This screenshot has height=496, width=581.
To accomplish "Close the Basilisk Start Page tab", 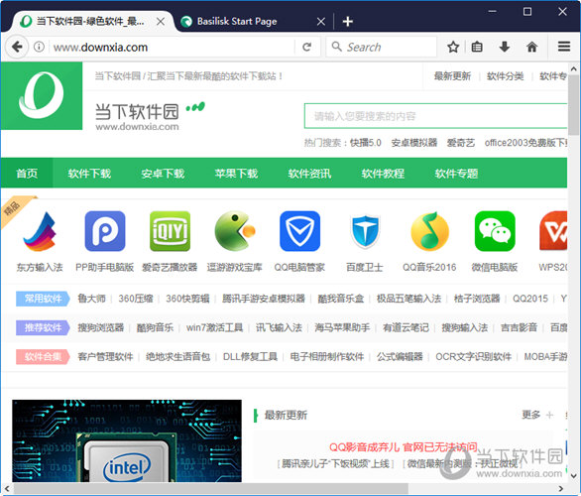I will click(321, 22).
